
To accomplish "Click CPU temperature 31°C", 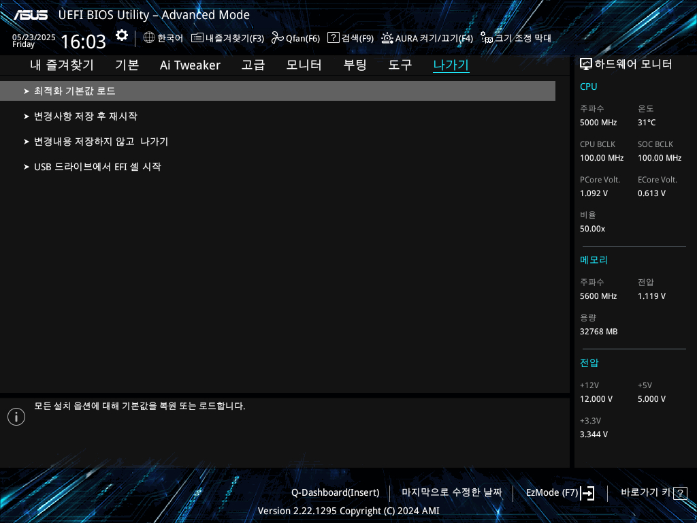I will (x=647, y=123).
